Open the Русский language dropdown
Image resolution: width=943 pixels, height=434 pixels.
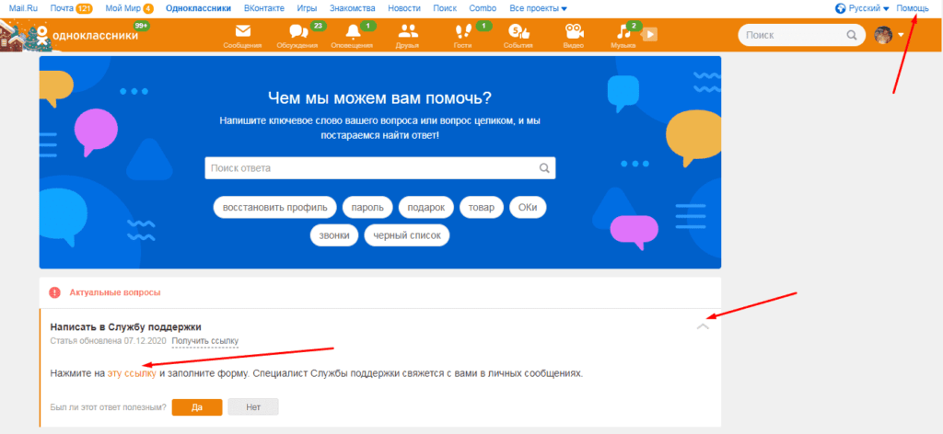862,8
